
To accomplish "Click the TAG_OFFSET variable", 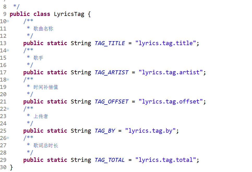I will point(111,102).
